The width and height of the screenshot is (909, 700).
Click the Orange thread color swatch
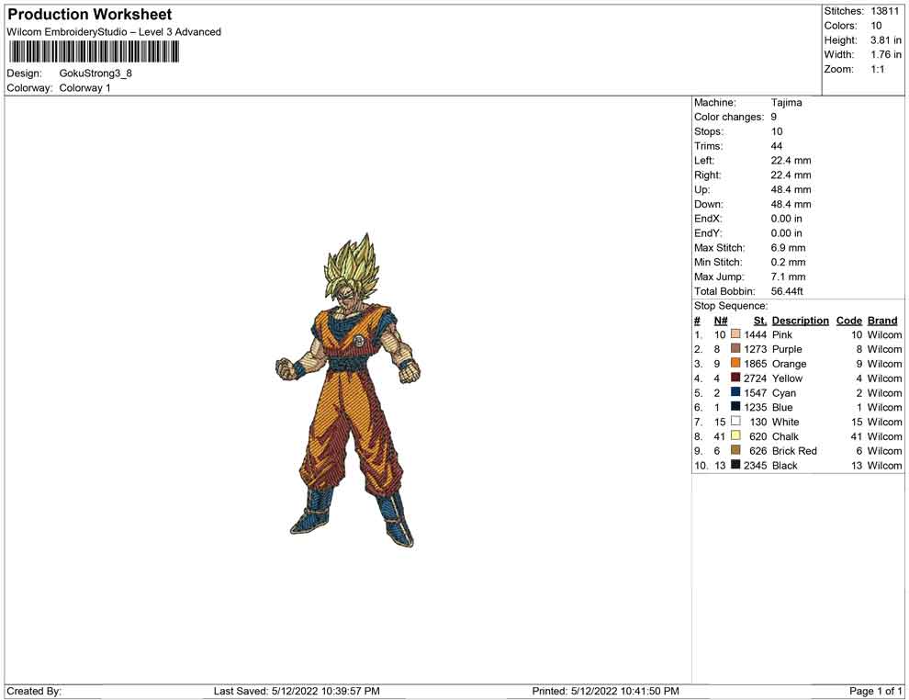point(735,363)
